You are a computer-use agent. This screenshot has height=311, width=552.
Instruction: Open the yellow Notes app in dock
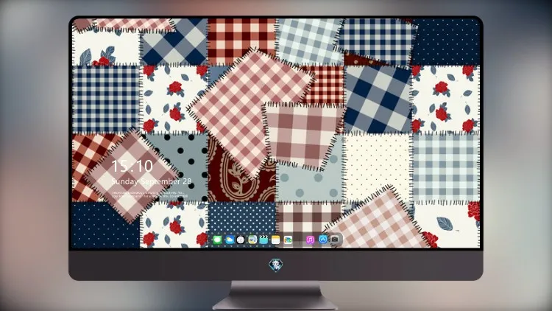pyautogui.click(x=276, y=240)
